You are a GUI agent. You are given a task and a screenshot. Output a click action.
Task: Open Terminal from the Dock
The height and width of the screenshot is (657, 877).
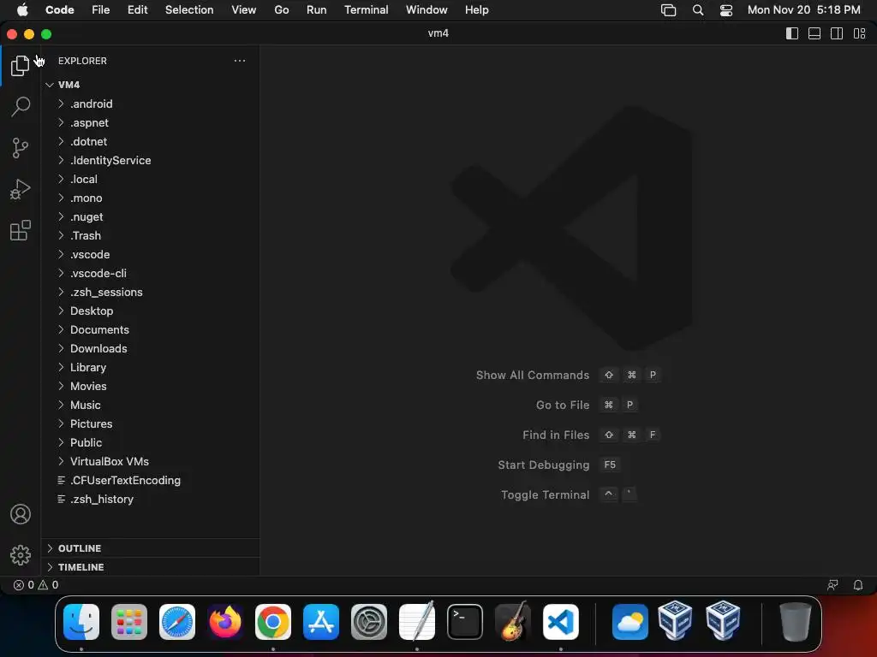(x=465, y=622)
